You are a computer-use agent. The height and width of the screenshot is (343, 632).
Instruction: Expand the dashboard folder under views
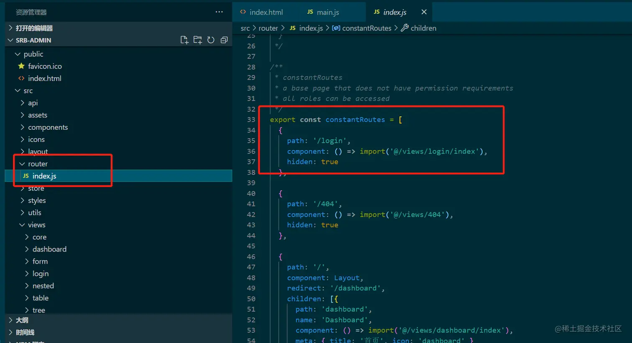coord(118,249)
